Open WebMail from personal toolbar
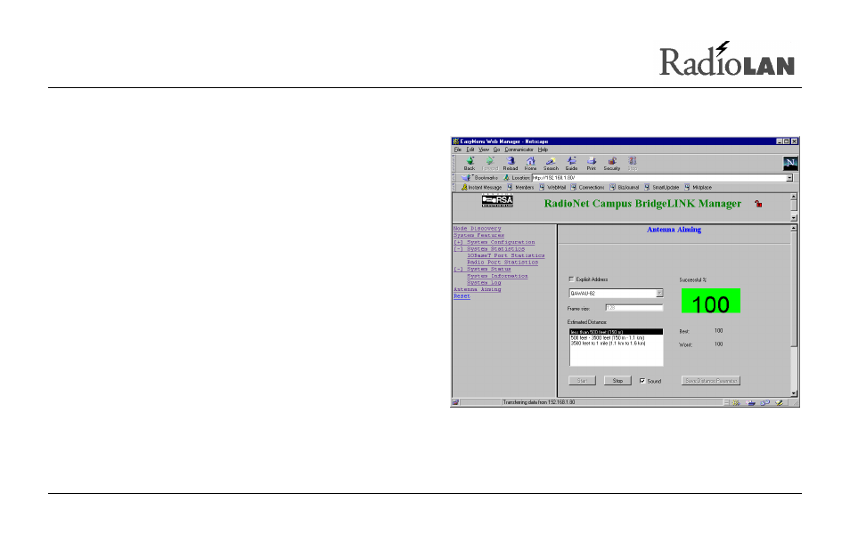This screenshot has height=550, width=850. click(552, 187)
